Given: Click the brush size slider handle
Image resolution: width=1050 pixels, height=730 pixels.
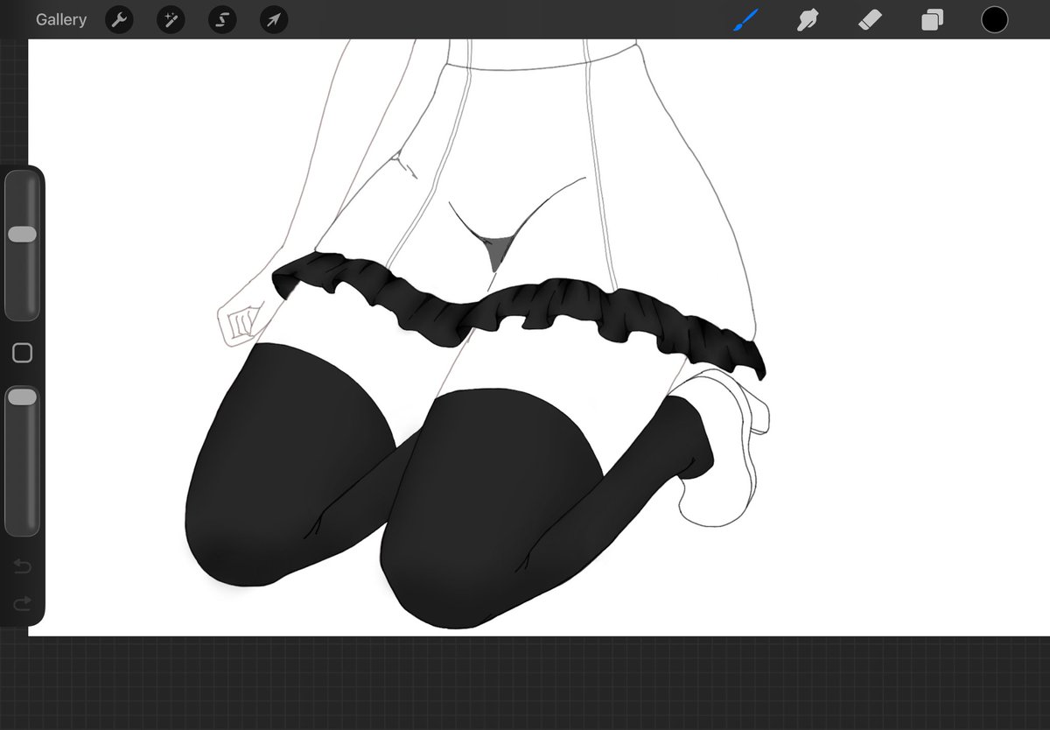Looking at the screenshot, I should pyautogui.click(x=22, y=234).
